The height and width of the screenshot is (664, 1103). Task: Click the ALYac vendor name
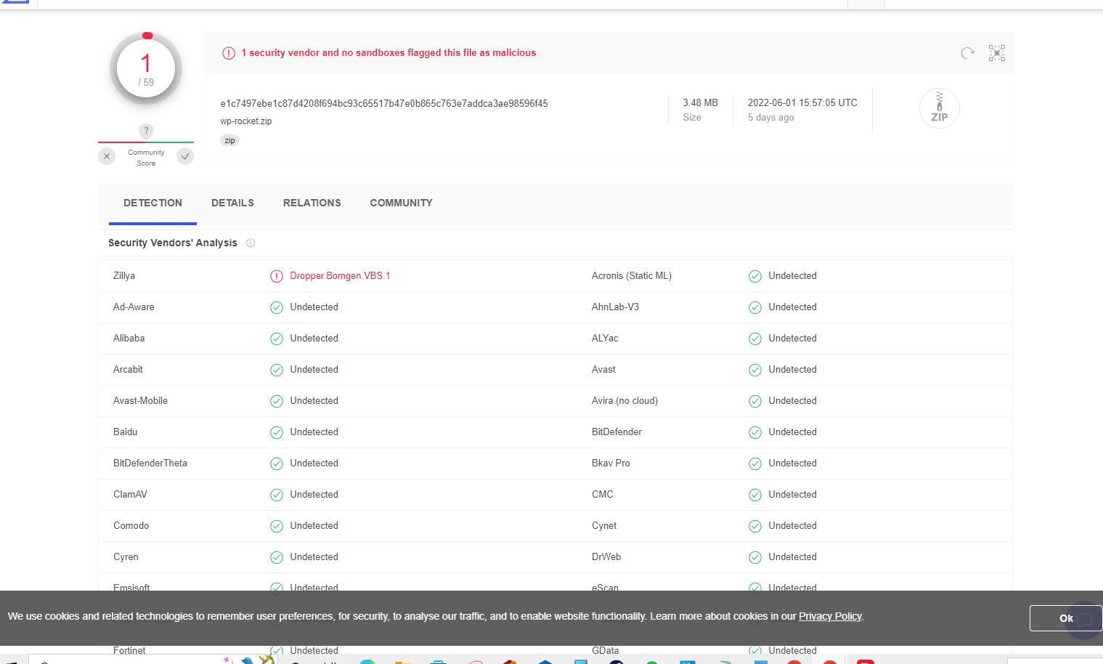tap(605, 339)
